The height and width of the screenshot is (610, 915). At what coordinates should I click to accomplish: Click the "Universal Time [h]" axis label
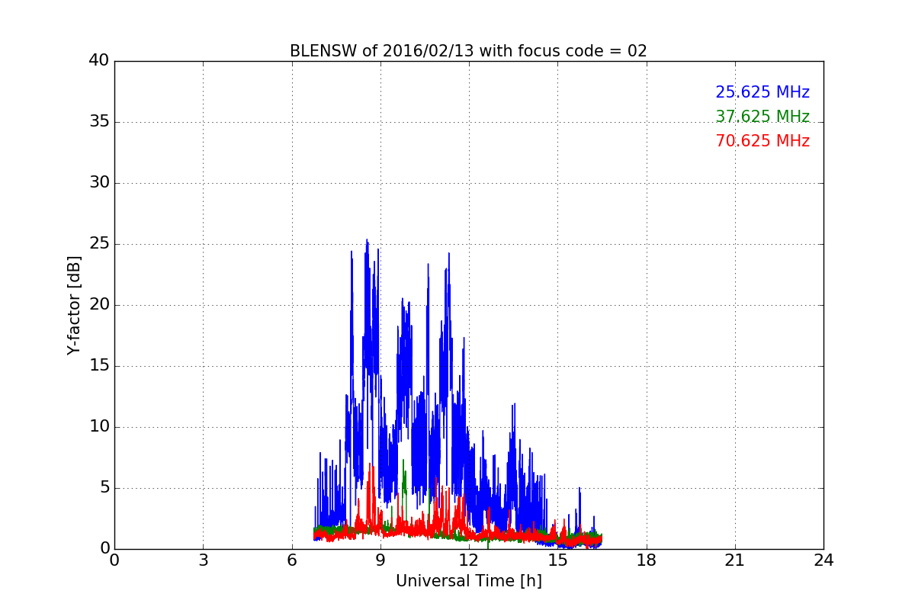468,581
